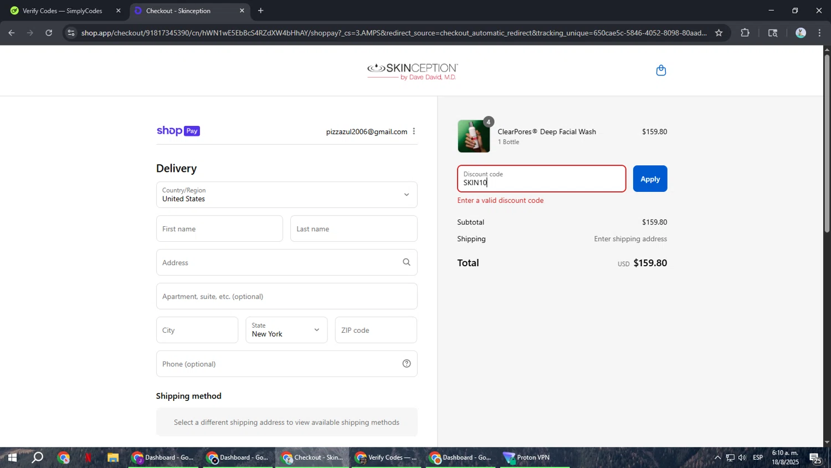Bookmark this page with star icon
This screenshot has height=468, width=831.
(719, 33)
